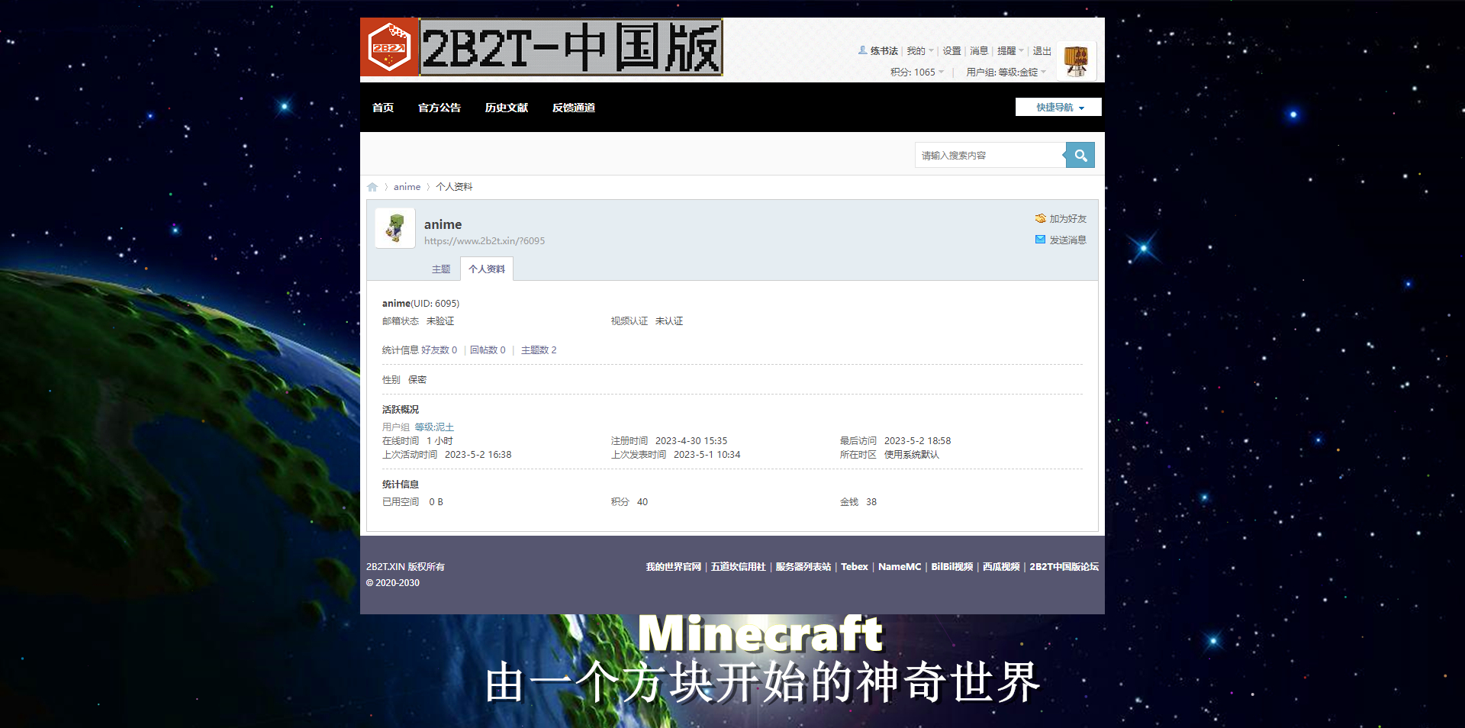Image resolution: width=1465 pixels, height=728 pixels.
Task: Open the 历史文献 menu item
Action: click(x=507, y=108)
